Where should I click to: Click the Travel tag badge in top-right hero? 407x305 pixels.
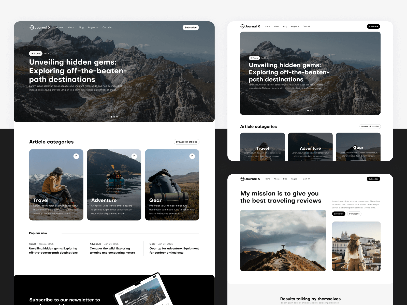[x=254, y=58]
